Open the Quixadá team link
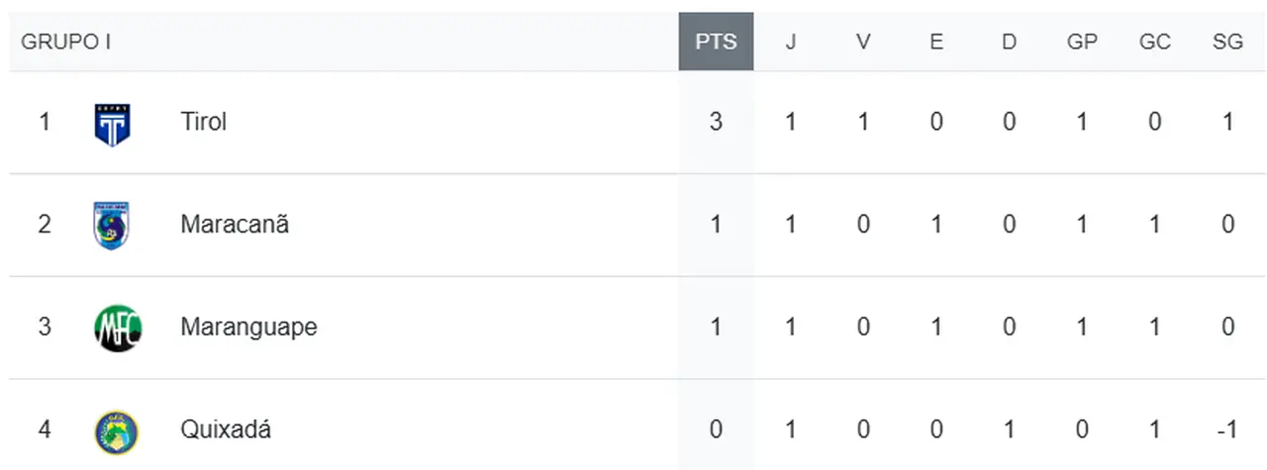Screen dimensions: 1267x470 [226, 430]
